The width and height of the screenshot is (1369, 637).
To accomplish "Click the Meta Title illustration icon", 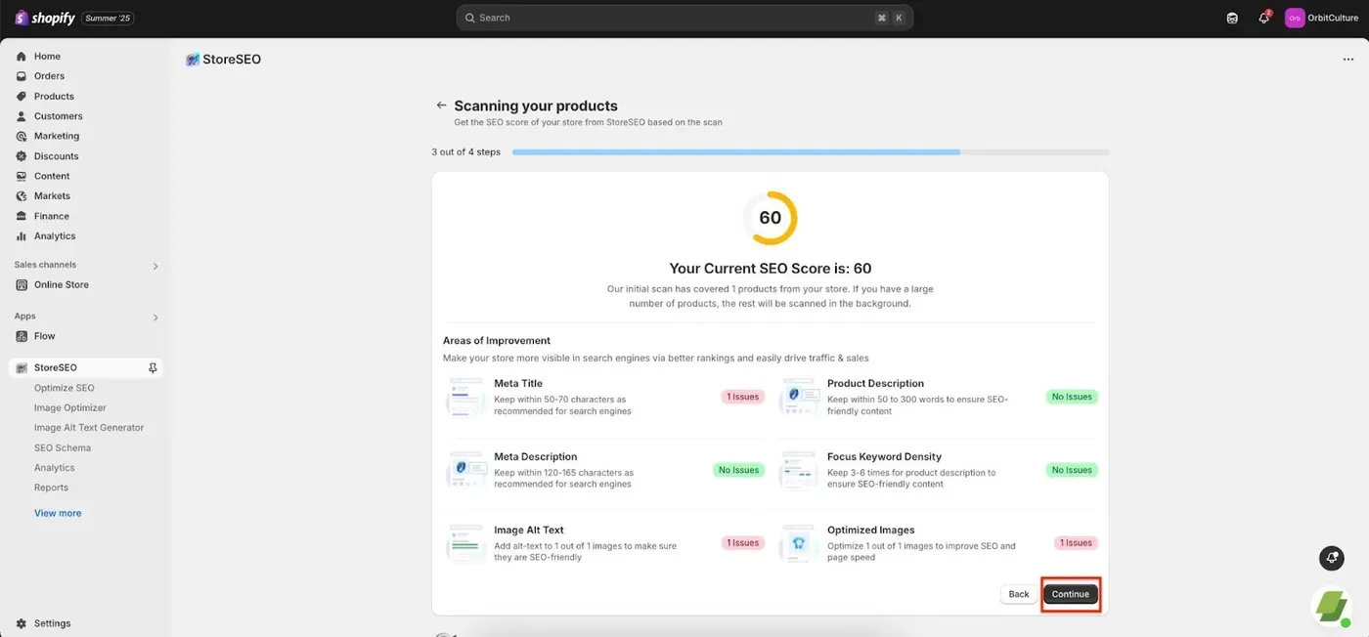I will pos(466,397).
